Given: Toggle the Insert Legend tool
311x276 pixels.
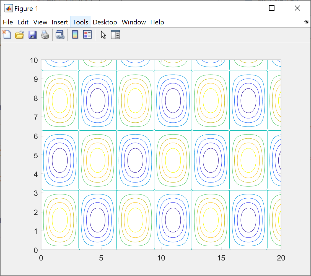Looking at the screenshot, I should coord(87,35).
